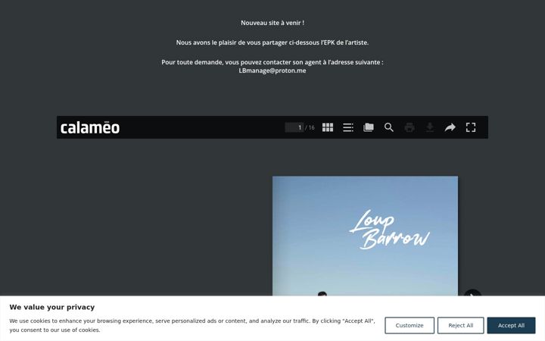Click the Loup Barrow cover page
Viewport: 545px width, 341px height.
coord(365,236)
